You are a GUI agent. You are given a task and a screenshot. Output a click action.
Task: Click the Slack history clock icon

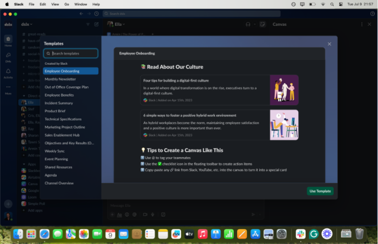point(97,13)
